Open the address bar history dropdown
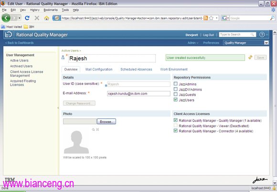This screenshot has height=192, width=277. [216, 18]
